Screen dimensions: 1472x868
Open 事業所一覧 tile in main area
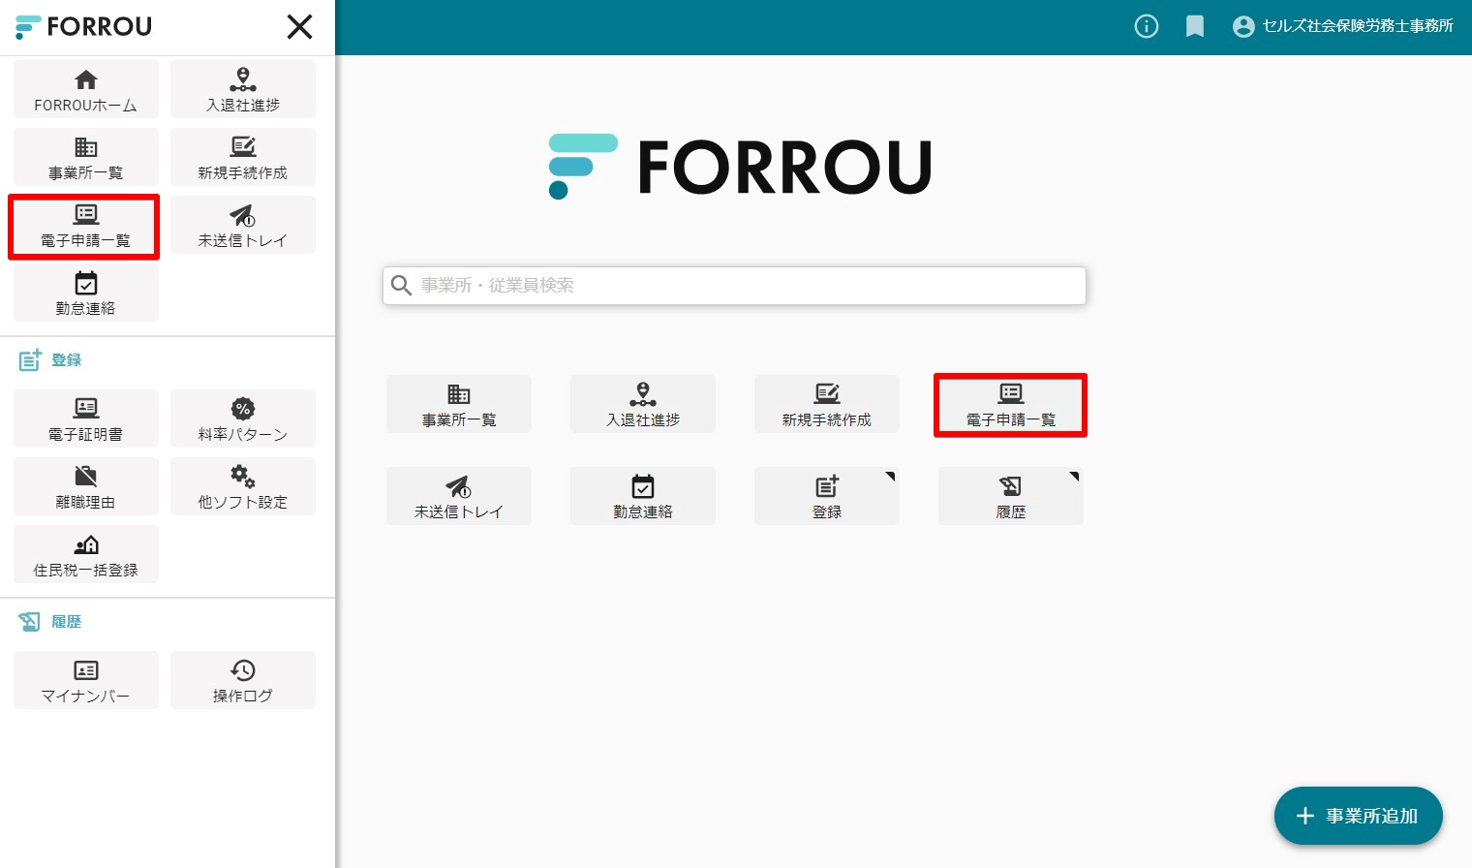point(459,404)
